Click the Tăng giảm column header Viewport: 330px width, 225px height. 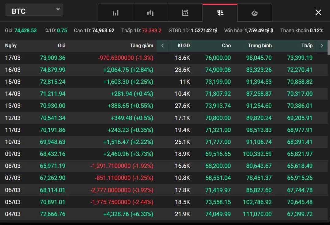coord(142,46)
